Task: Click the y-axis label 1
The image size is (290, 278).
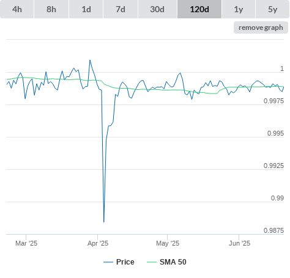Action: pyautogui.click(x=282, y=68)
